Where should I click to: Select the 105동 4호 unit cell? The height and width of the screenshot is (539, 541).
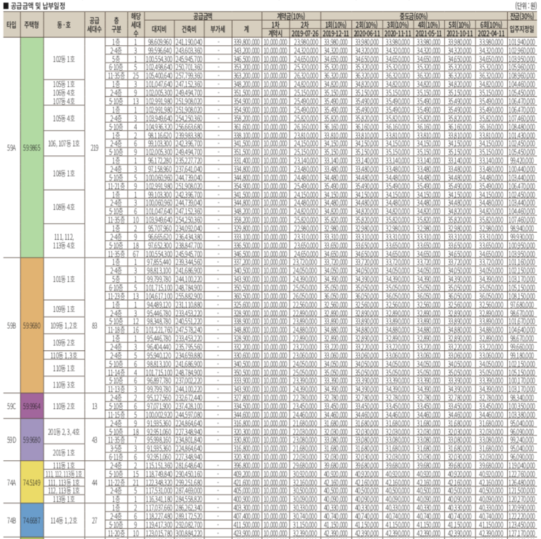coord(64,118)
